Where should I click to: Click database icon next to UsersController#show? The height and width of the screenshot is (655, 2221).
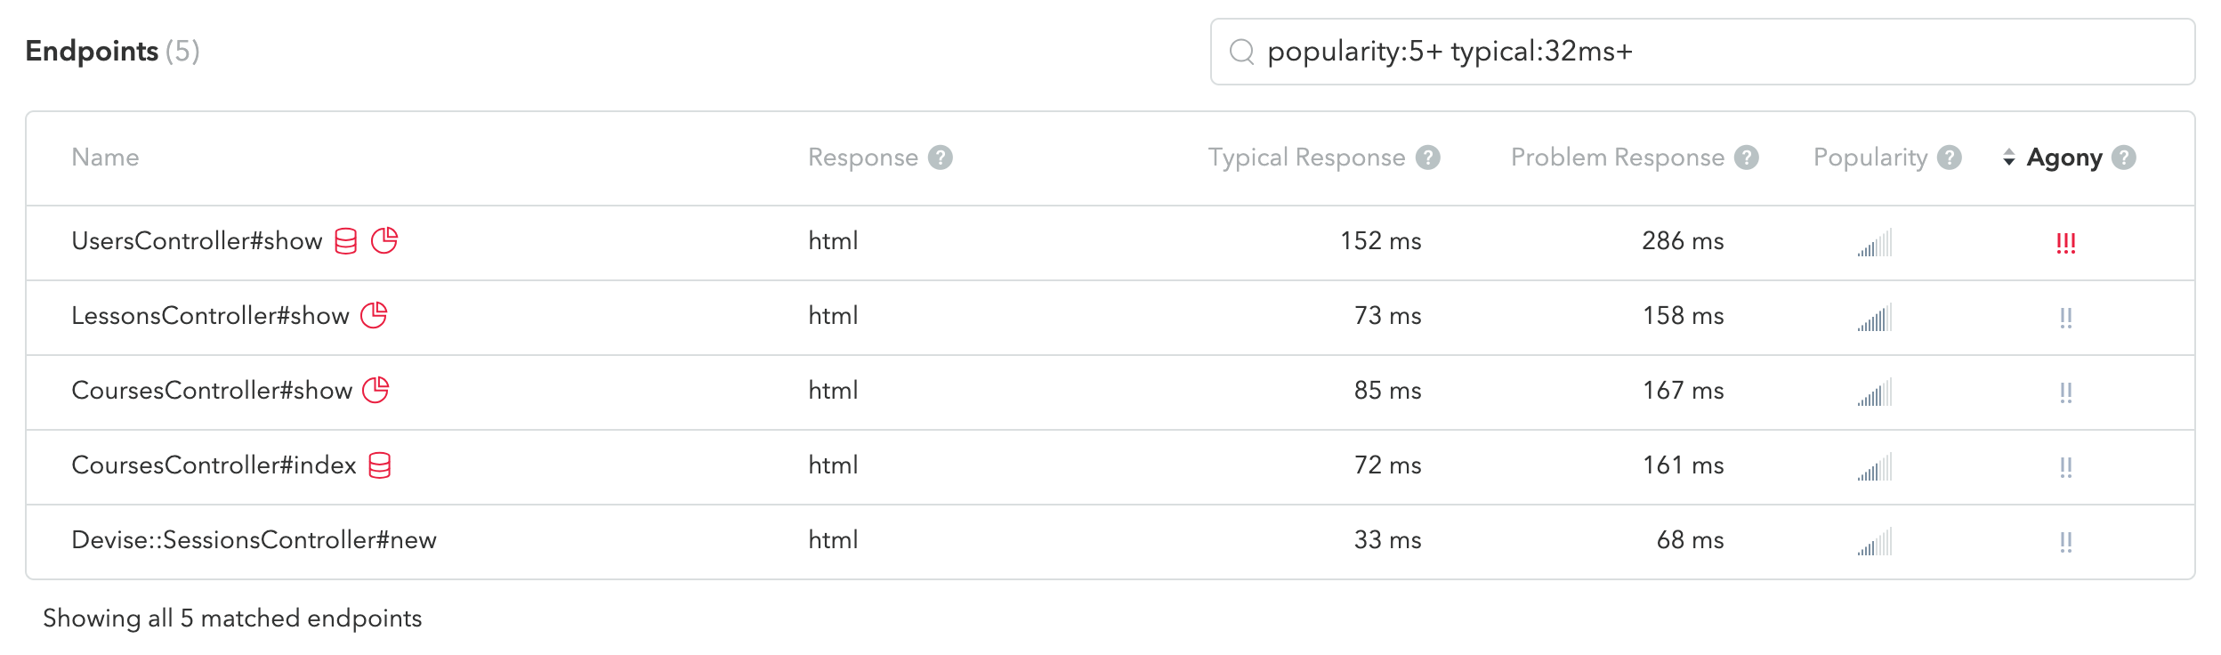[346, 241]
